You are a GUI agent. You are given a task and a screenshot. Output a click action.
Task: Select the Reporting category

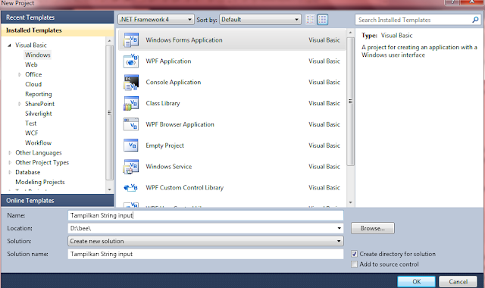(39, 94)
